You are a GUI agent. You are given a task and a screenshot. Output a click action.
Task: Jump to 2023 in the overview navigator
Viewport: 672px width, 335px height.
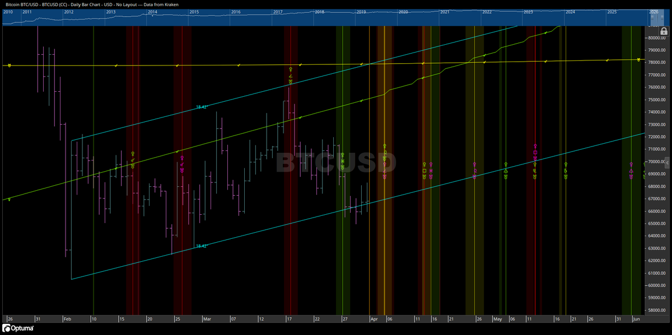[x=528, y=11]
